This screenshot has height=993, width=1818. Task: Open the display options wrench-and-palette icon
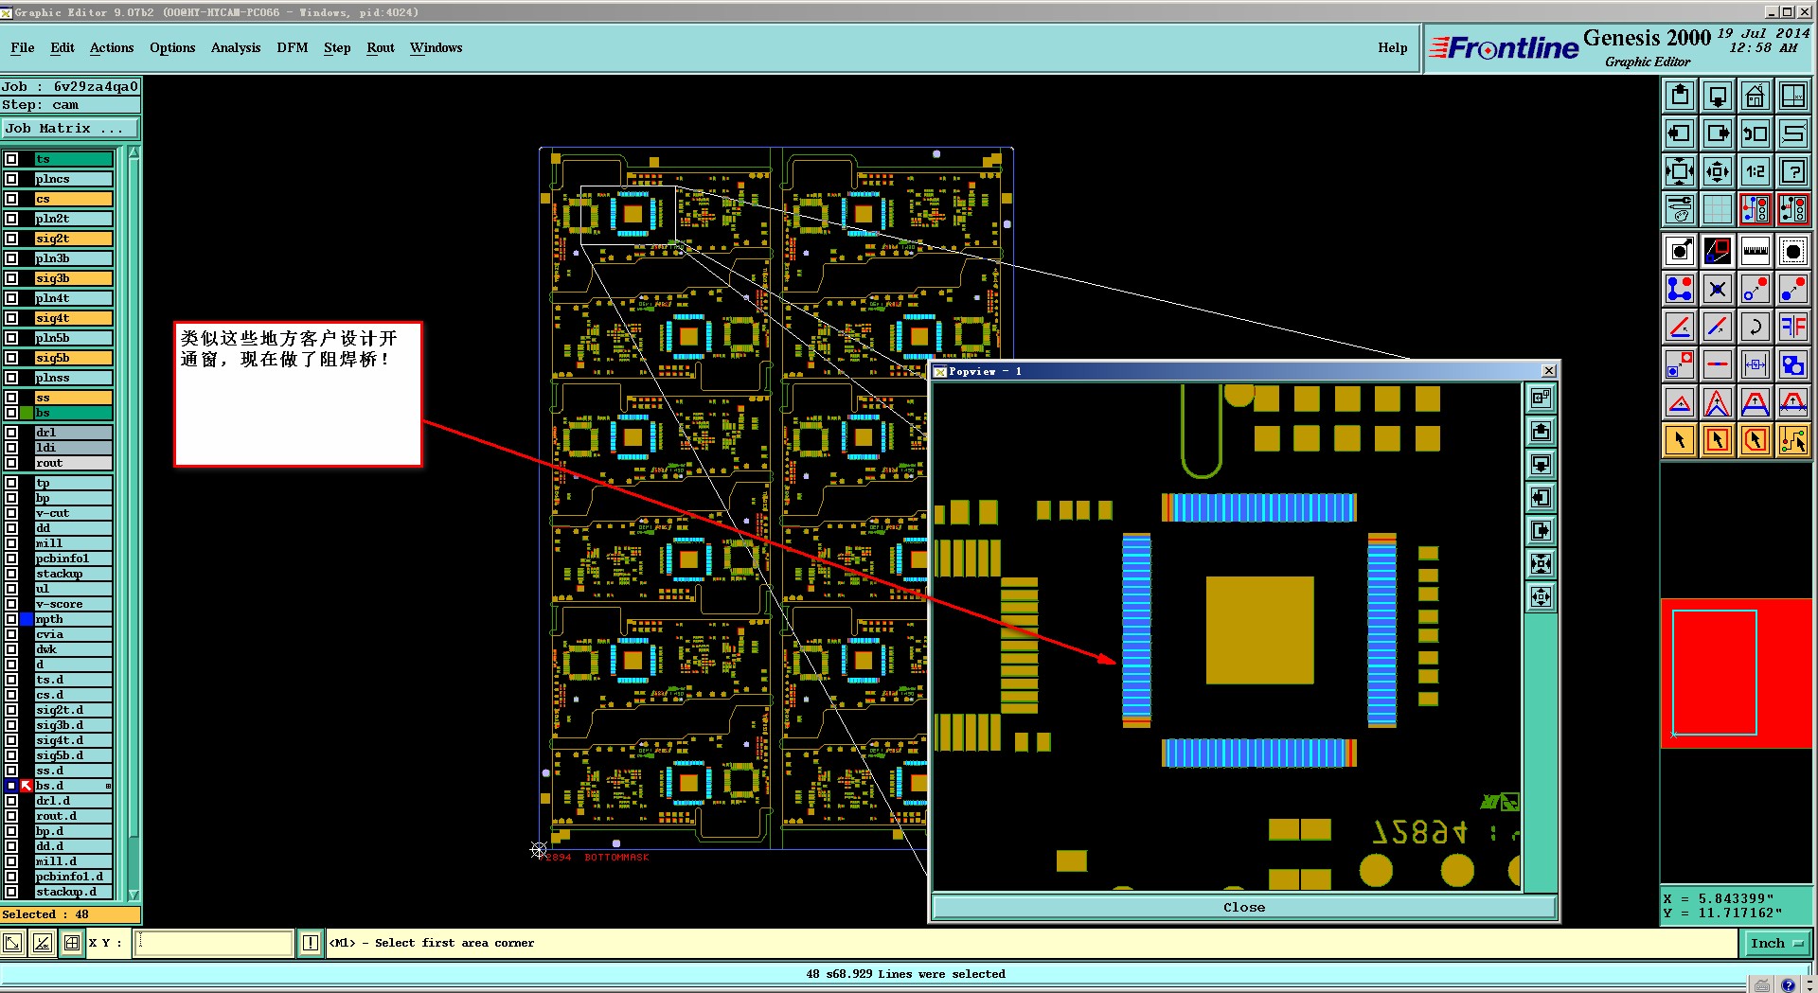pos(1680,209)
